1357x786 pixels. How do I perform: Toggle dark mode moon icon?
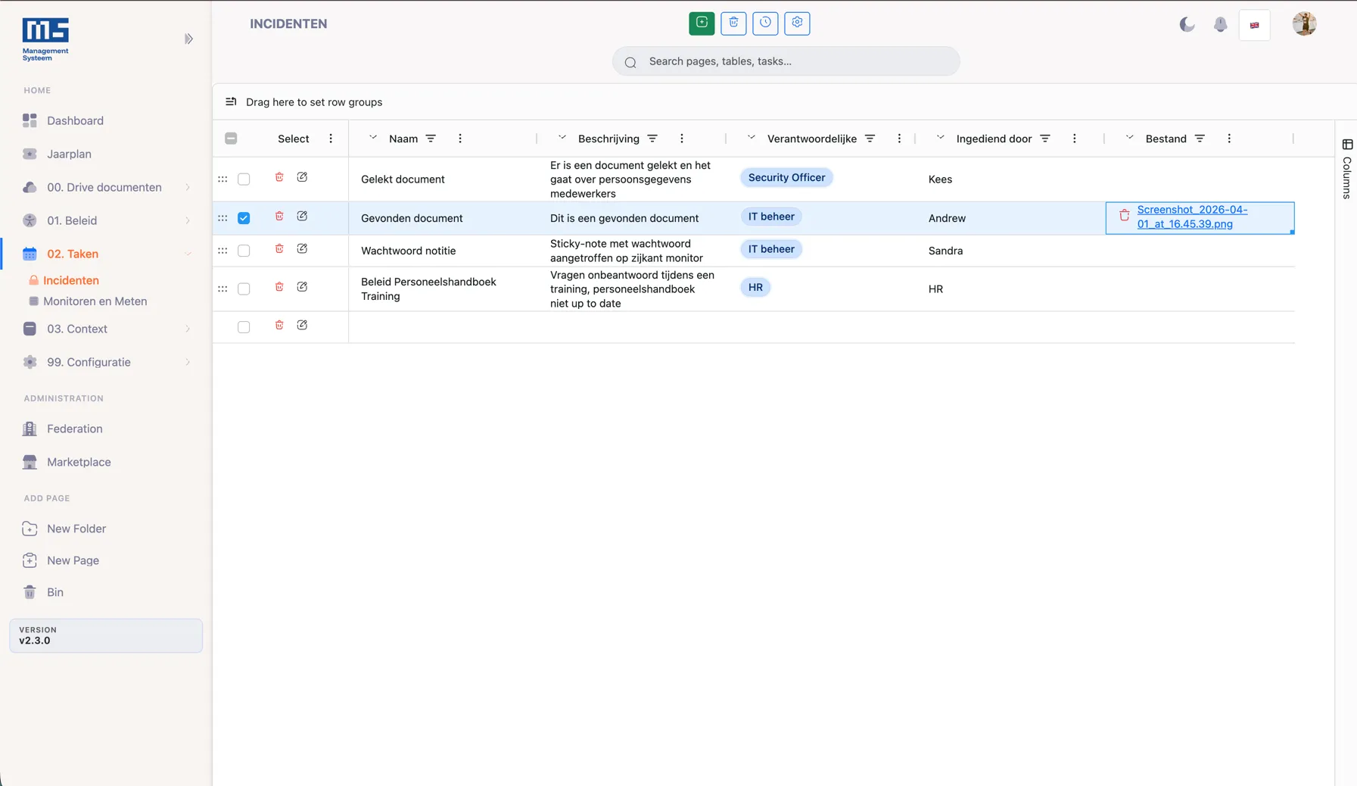pos(1187,24)
